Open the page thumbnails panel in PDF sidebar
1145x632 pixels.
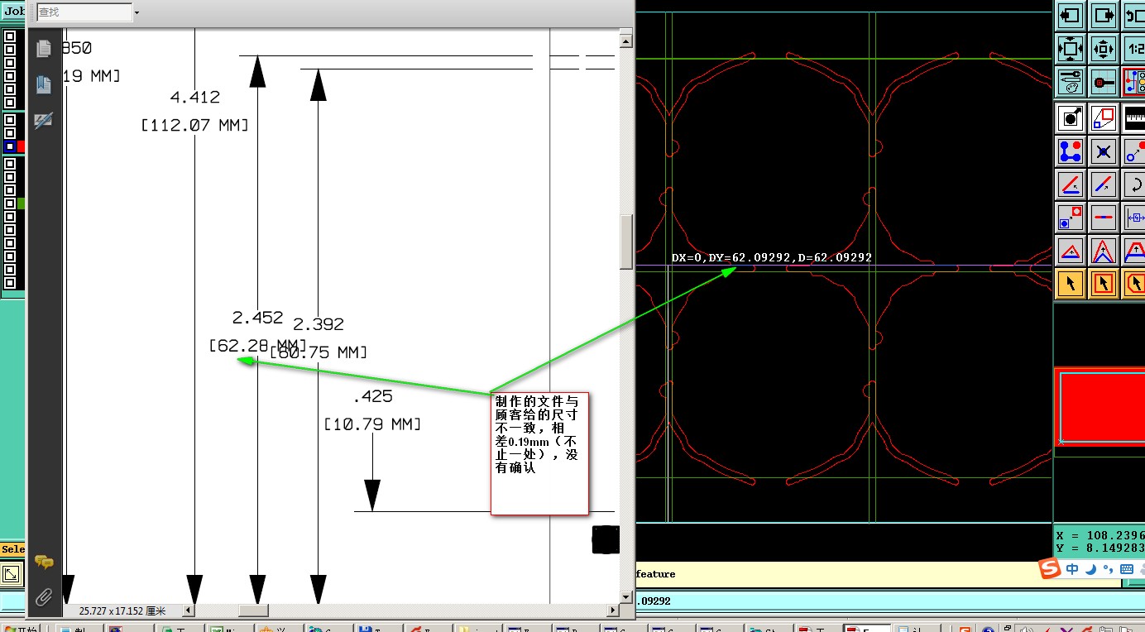(44, 49)
